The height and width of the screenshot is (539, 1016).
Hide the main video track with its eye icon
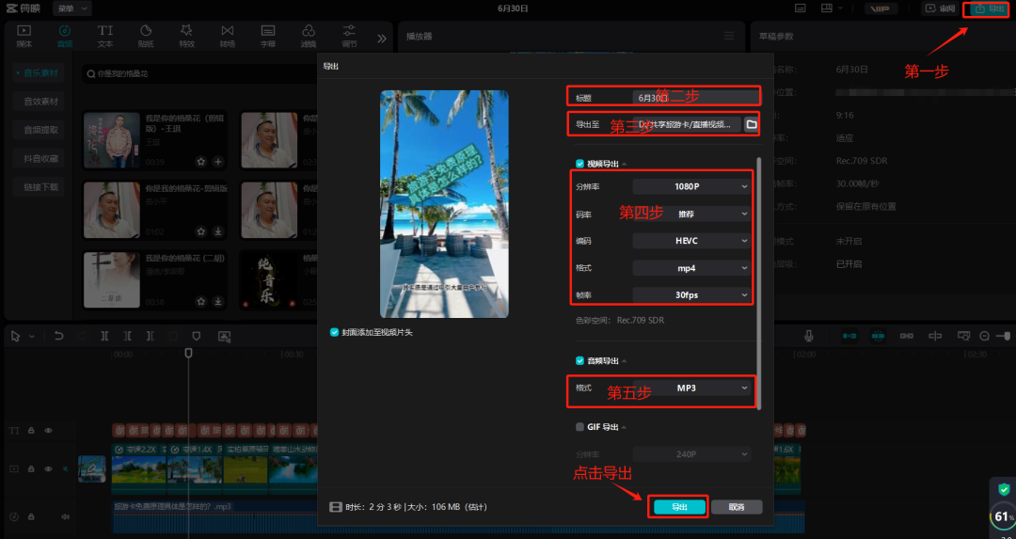[x=48, y=468]
